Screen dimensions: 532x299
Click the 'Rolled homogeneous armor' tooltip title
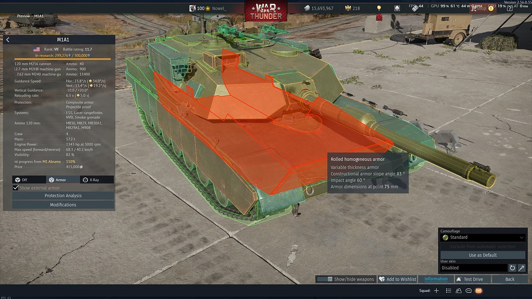coord(358,159)
